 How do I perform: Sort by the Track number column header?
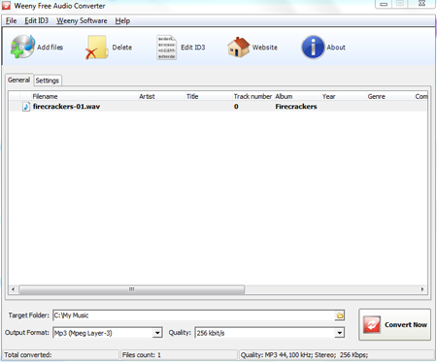tap(253, 96)
